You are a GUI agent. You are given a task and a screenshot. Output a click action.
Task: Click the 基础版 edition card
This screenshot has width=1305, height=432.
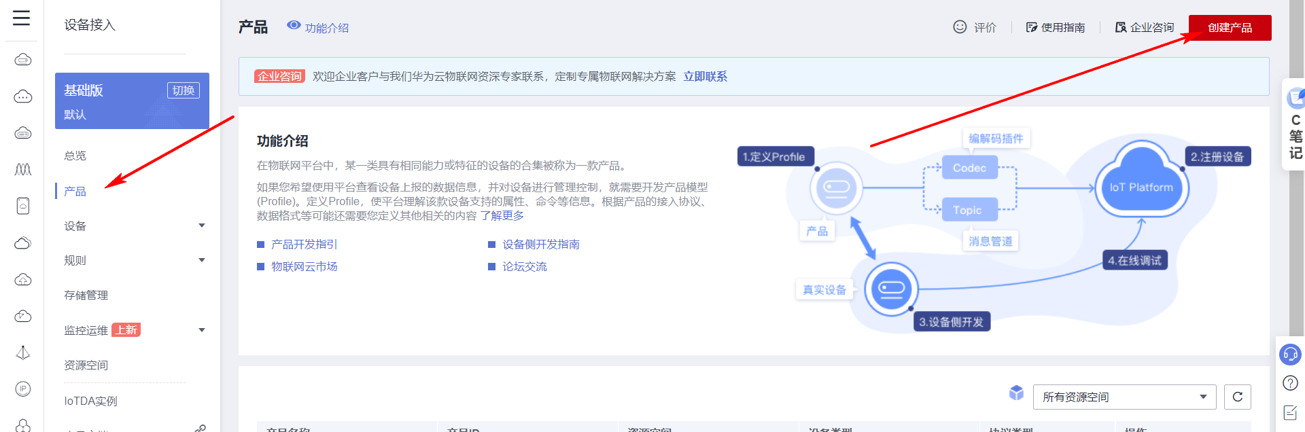132,101
